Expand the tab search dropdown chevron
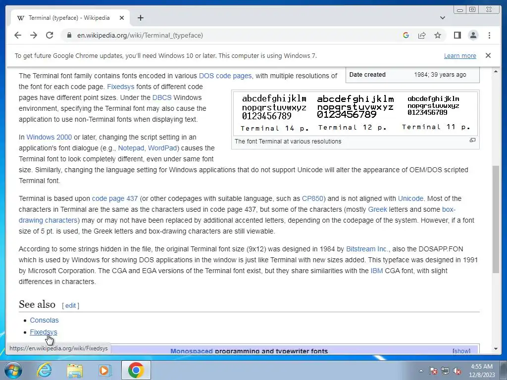The image size is (507, 380). coord(443,18)
